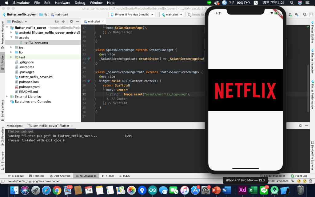This screenshot has width=315, height=197.
Task: Open the Event Log
Action: [299, 176]
